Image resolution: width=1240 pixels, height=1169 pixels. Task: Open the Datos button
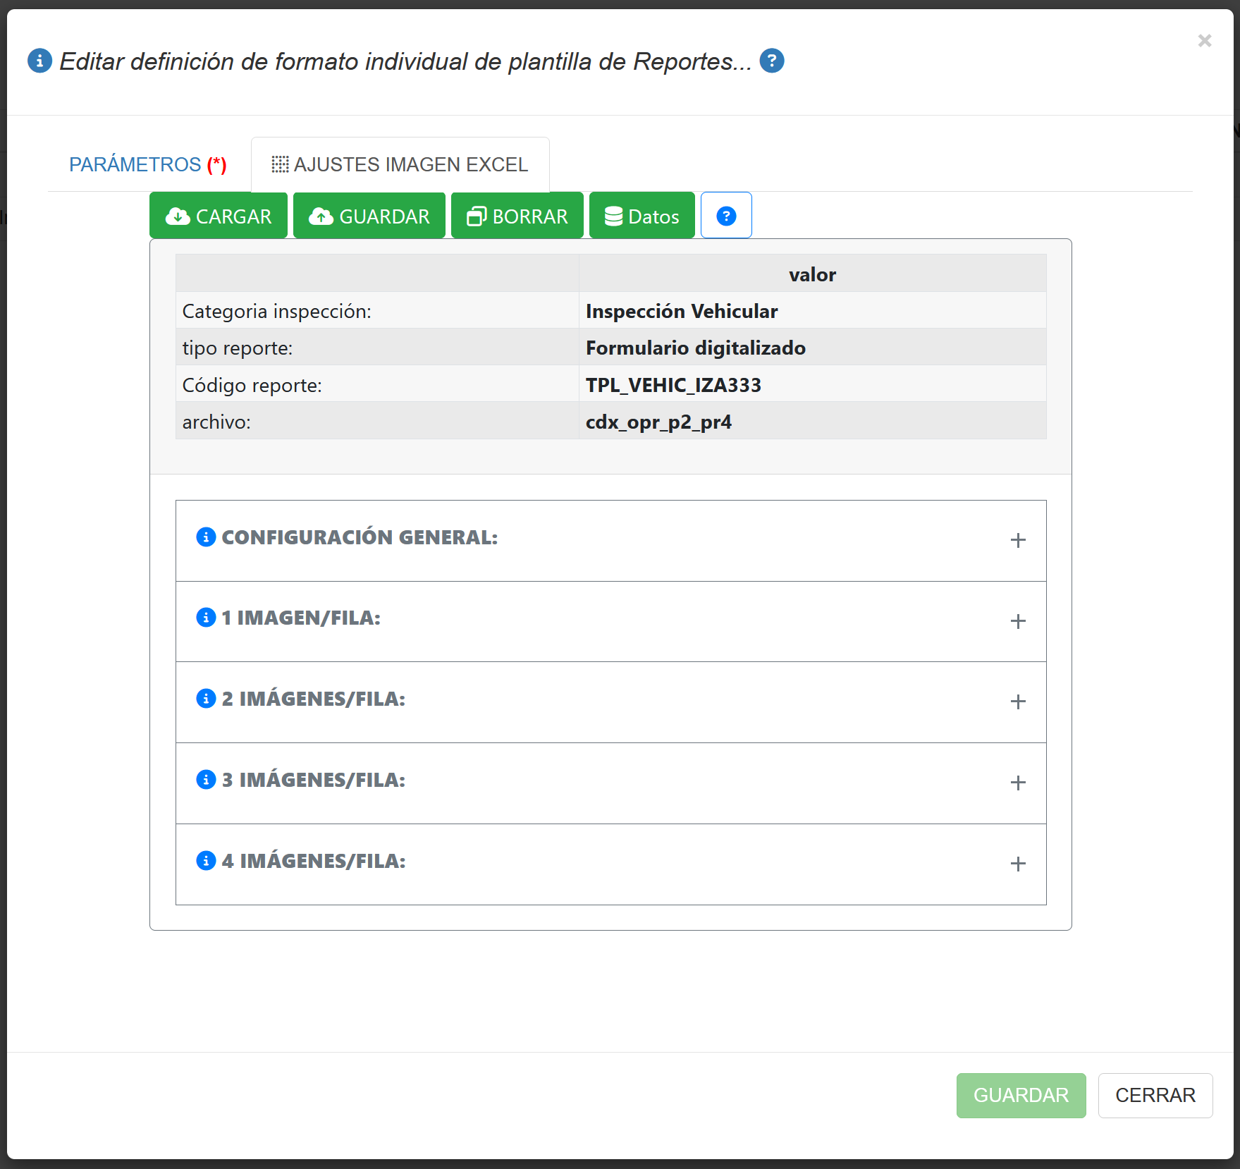point(642,216)
